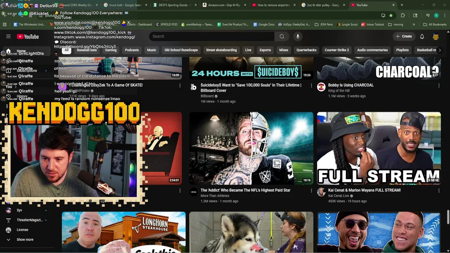The width and height of the screenshot is (450, 253).
Task: Show next category chips with arrow
Action: point(439,50)
